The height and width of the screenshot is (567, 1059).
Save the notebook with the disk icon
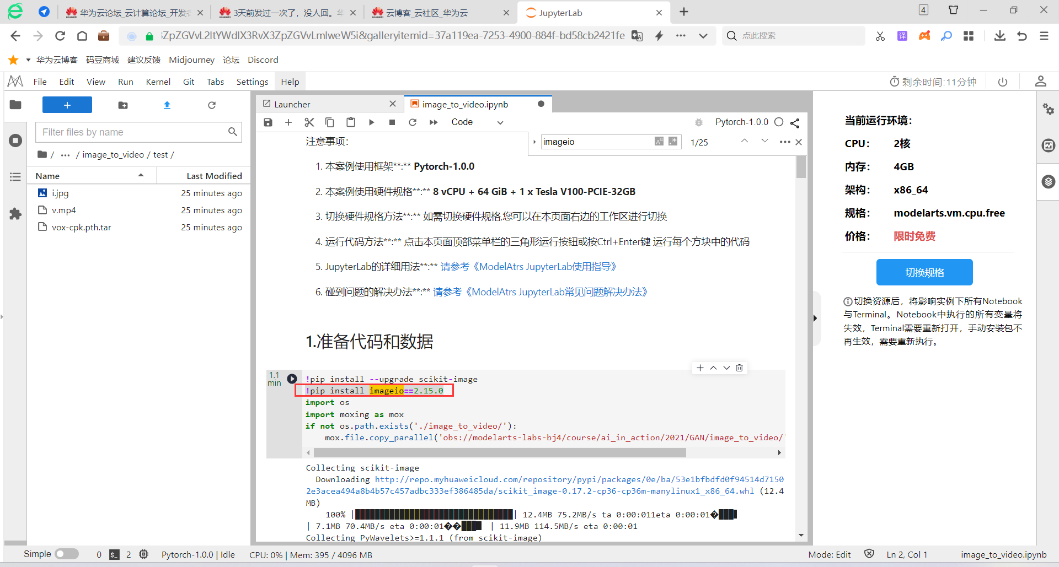click(268, 122)
